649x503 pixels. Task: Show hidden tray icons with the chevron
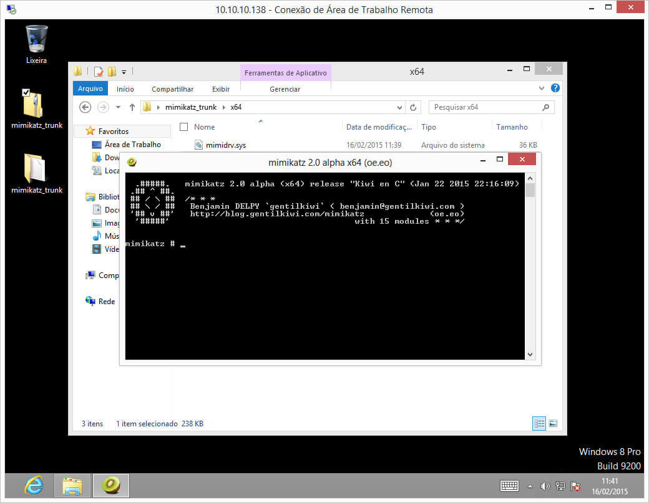(530, 486)
